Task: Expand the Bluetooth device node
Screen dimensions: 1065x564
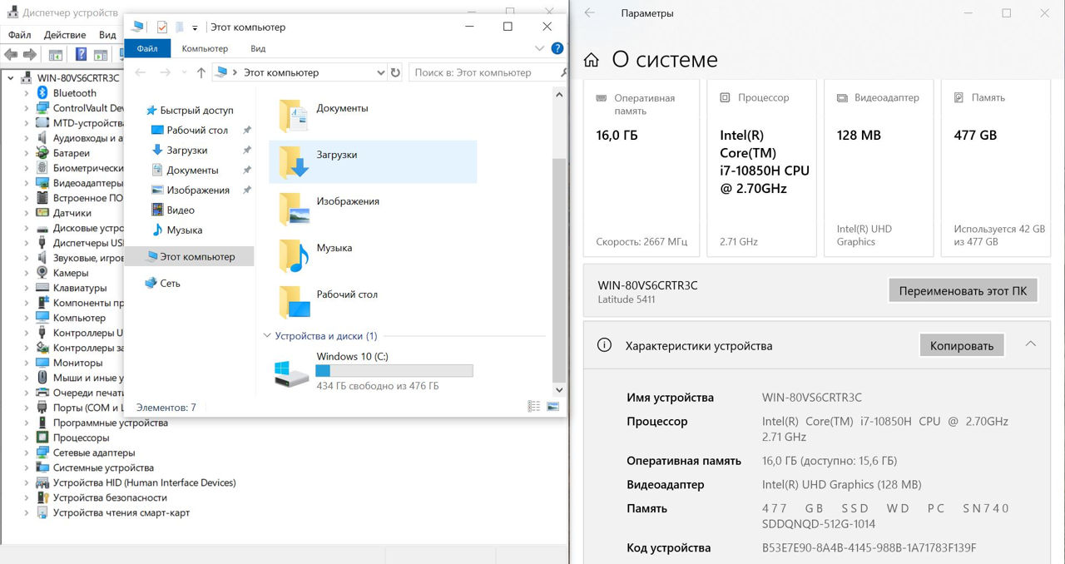Action: [26, 93]
